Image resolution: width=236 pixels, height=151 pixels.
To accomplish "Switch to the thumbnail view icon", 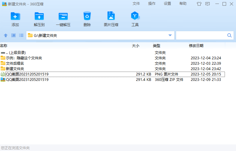I will (13, 35).
